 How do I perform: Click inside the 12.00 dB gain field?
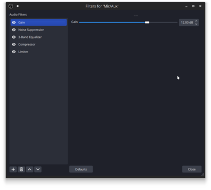(187, 22)
